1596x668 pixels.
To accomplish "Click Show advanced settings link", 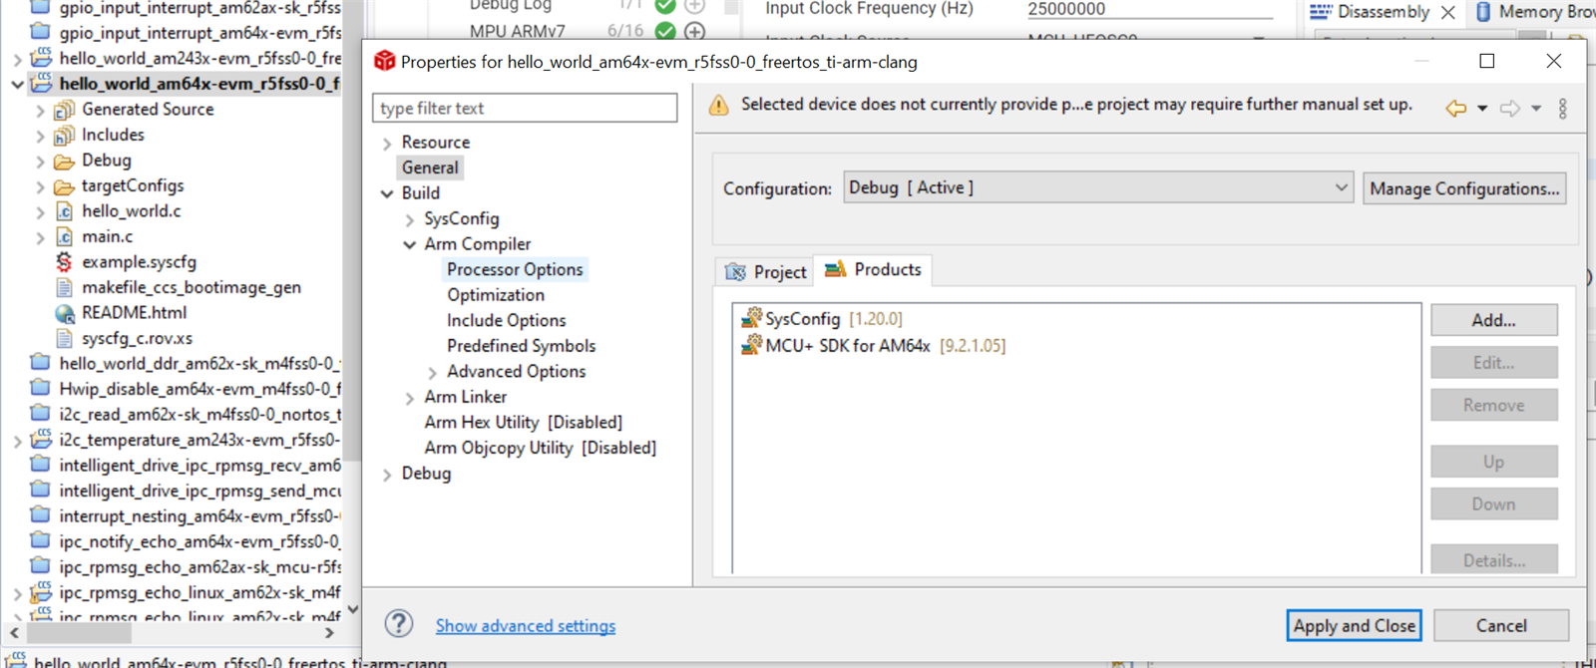I will coord(525,626).
